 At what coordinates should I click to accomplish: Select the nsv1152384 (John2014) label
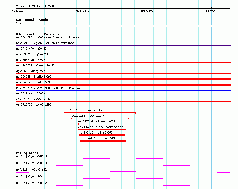click(87, 116)
